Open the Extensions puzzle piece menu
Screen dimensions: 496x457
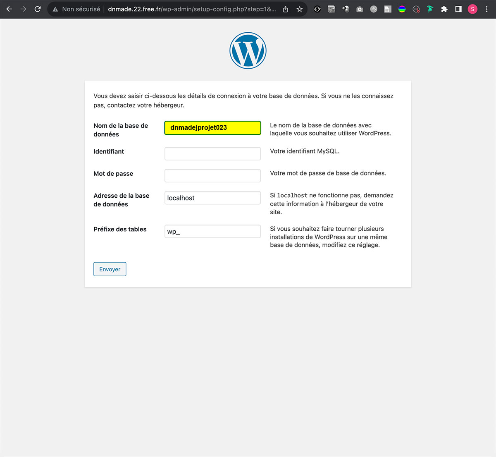tap(444, 9)
